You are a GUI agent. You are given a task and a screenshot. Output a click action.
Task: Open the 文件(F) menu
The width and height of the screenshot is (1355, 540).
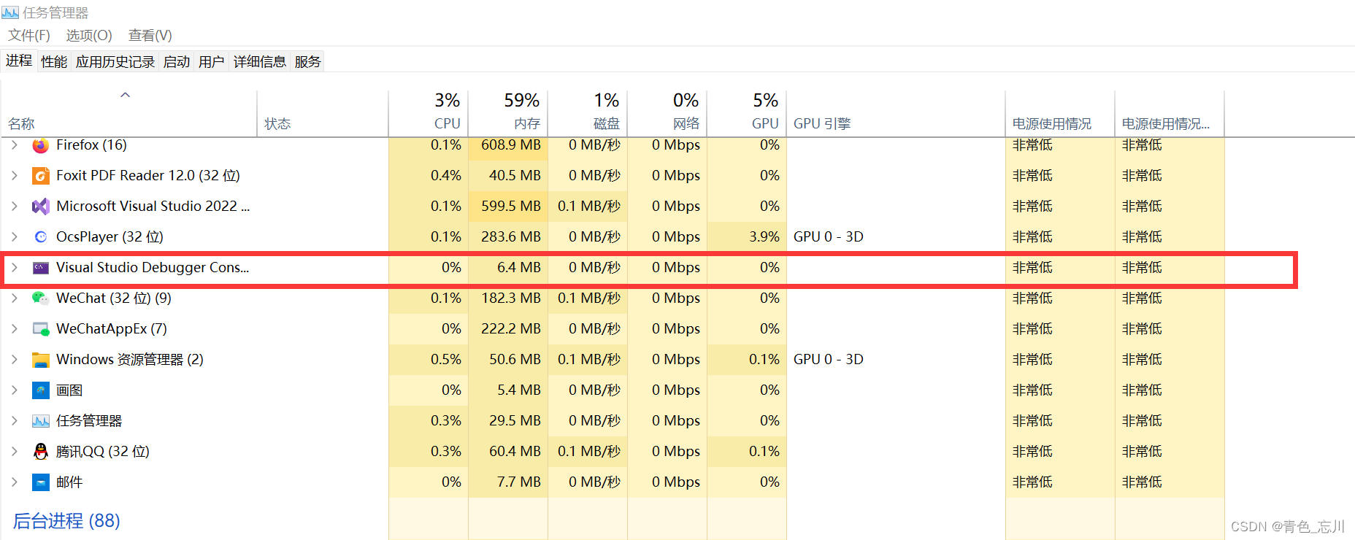click(29, 35)
